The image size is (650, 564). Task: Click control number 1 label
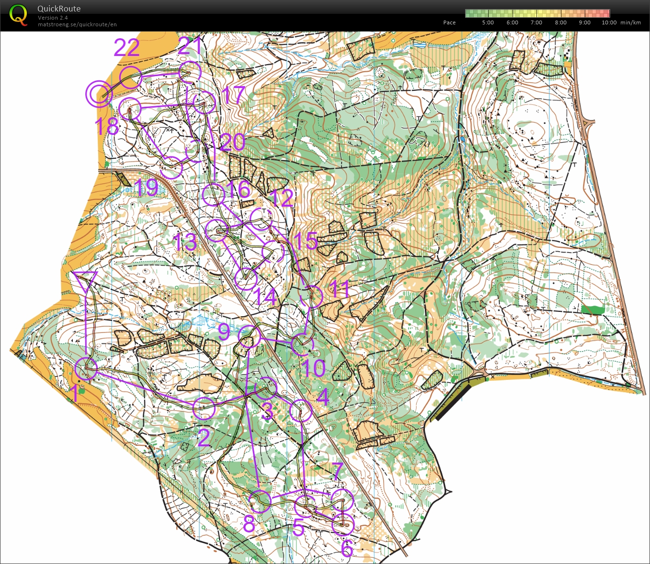[74, 394]
